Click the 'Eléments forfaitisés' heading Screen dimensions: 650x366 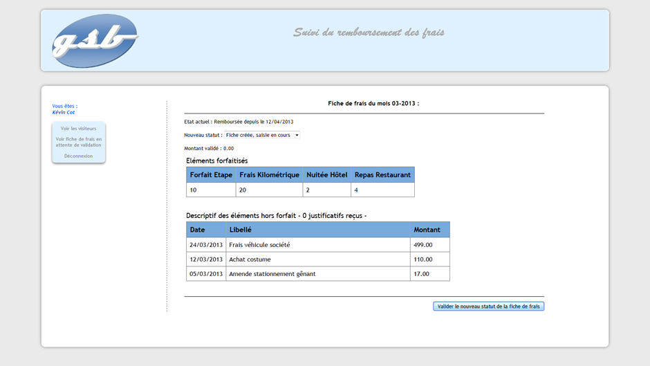click(217, 161)
